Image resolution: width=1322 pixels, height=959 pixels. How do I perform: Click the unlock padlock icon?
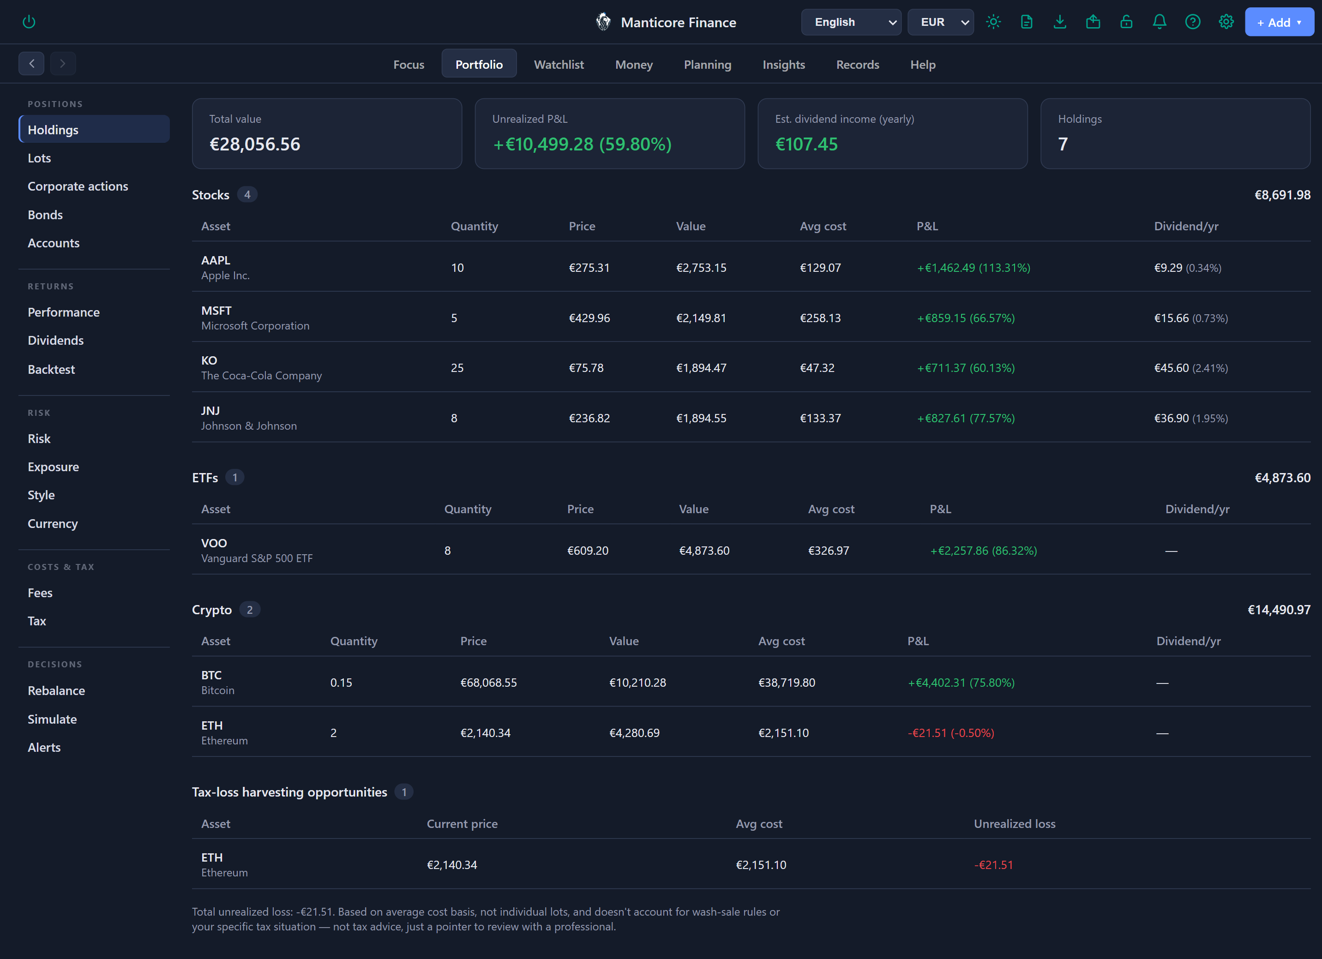pos(1126,22)
